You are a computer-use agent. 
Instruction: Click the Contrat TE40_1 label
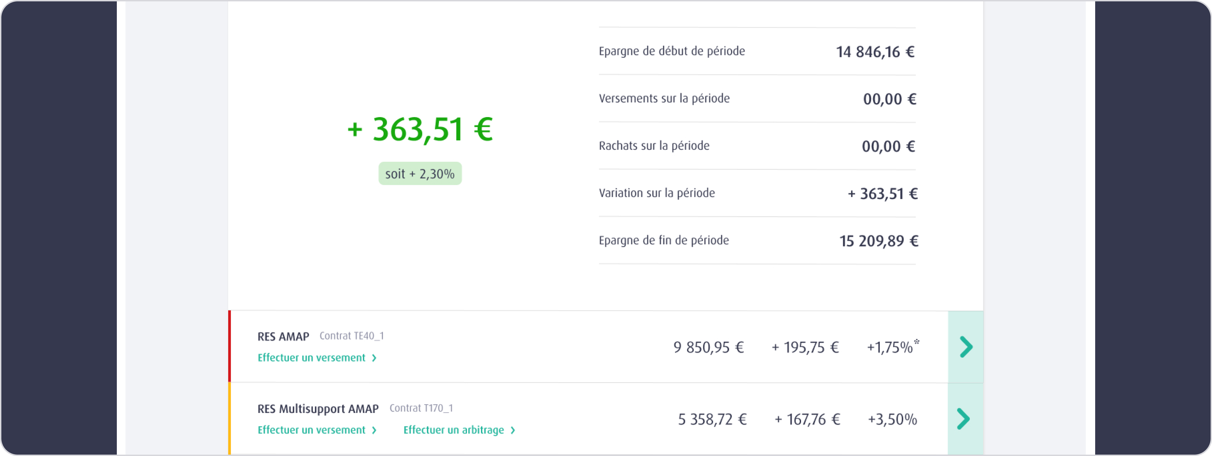(x=352, y=336)
